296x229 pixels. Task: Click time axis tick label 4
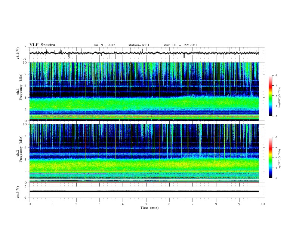123,204
